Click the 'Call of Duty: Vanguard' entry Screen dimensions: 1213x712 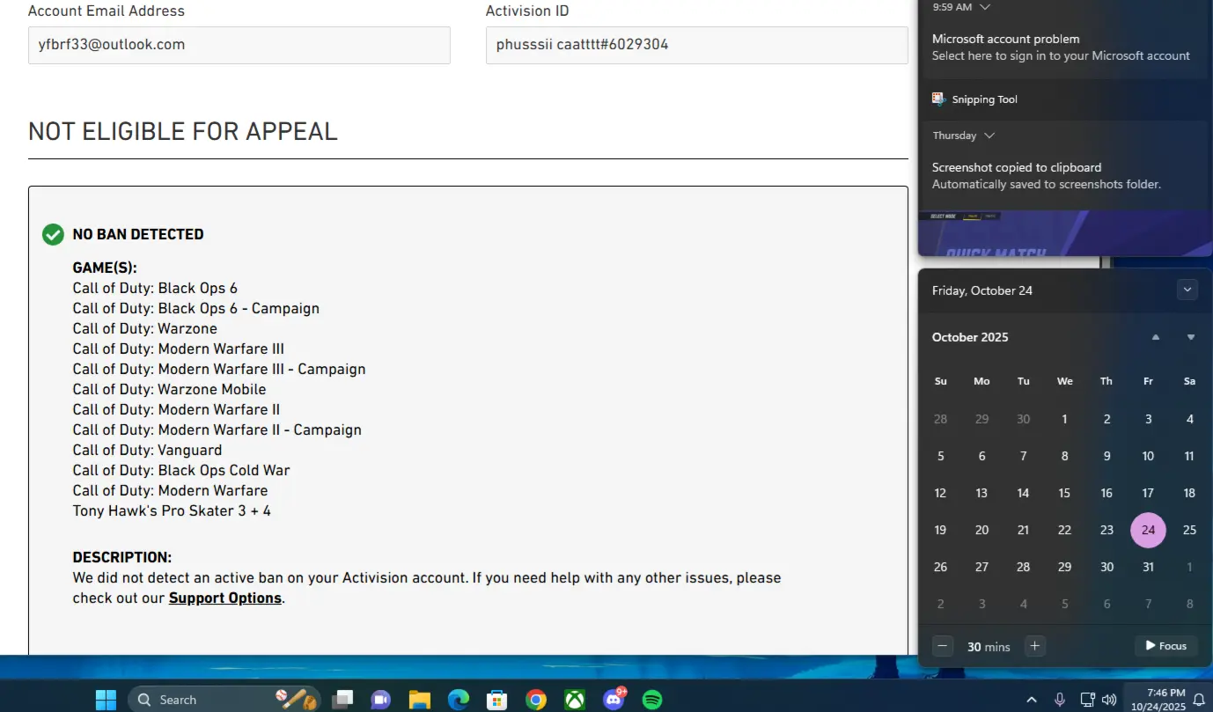tap(147, 450)
